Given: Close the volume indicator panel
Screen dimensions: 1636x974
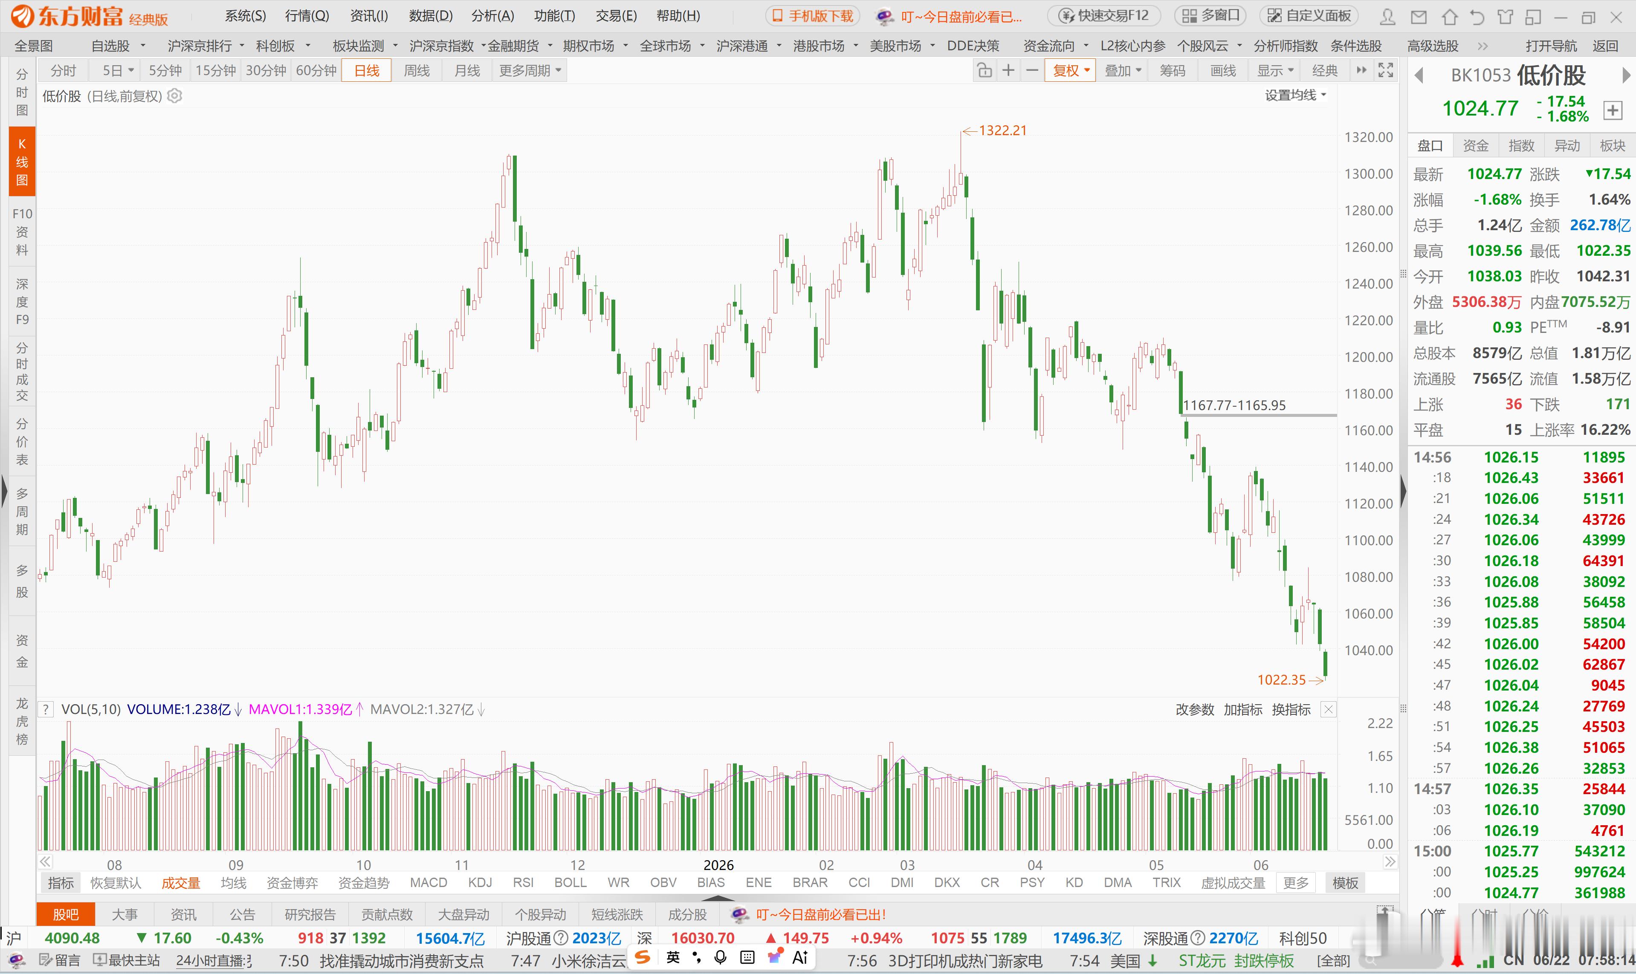Looking at the screenshot, I should (x=1328, y=709).
